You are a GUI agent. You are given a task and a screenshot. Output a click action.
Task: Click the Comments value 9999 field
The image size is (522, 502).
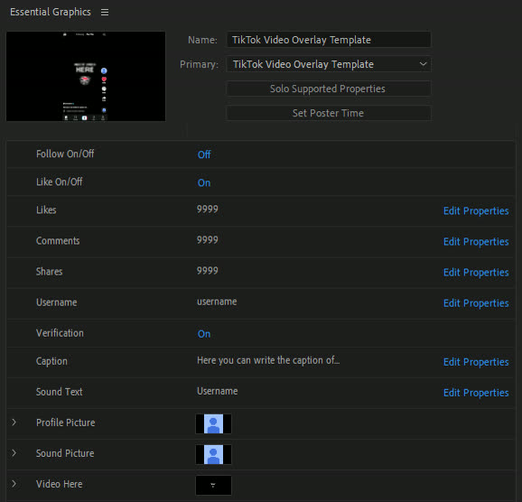pyautogui.click(x=208, y=239)
